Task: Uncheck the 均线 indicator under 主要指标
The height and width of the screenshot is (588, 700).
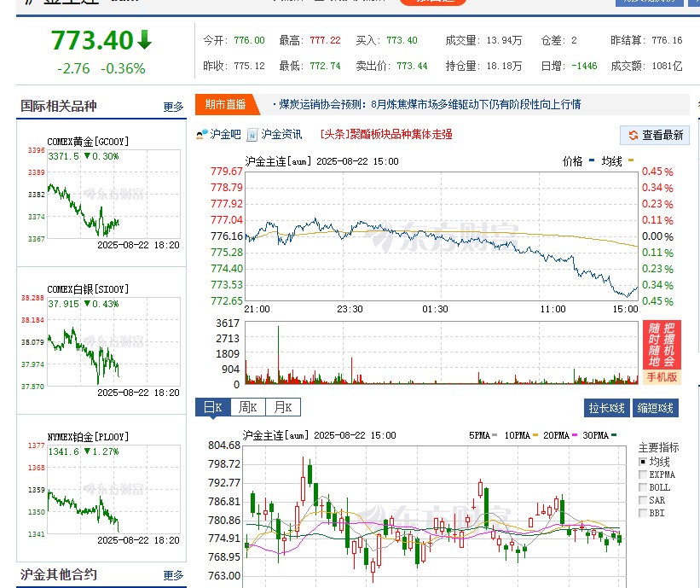Action: (x=641, y=462)
